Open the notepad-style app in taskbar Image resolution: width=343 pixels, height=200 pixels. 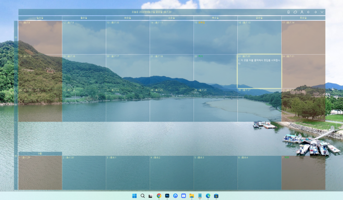[x=200, y=196]
